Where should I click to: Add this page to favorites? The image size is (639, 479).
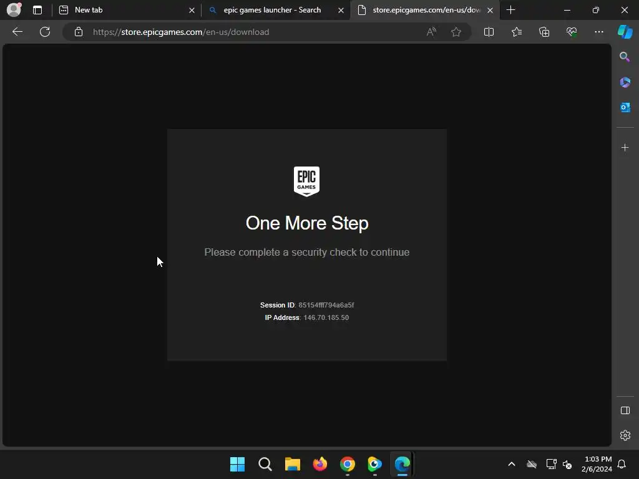(x=456, y=32)
